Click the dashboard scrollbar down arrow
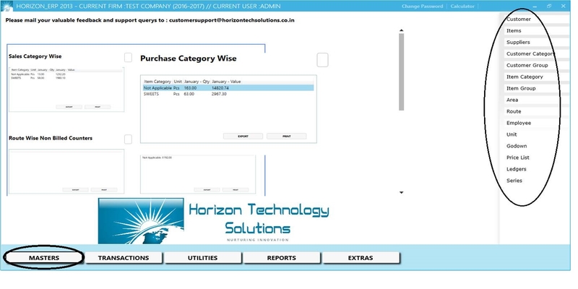 [402, 192]
